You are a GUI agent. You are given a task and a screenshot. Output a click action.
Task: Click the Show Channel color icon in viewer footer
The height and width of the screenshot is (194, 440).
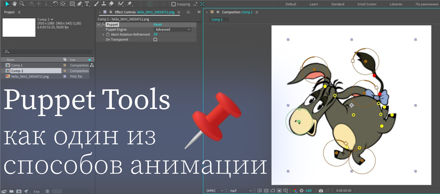point(295,191)
